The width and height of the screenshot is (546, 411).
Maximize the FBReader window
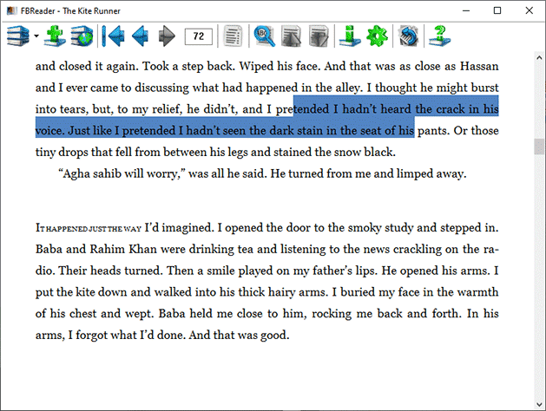497,10
